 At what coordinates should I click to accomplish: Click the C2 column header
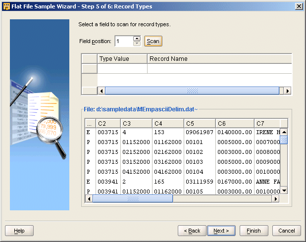point(108,123)
